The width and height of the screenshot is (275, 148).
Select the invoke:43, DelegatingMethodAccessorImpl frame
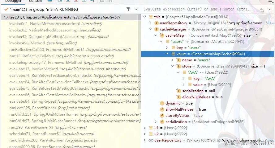(70, 36)
